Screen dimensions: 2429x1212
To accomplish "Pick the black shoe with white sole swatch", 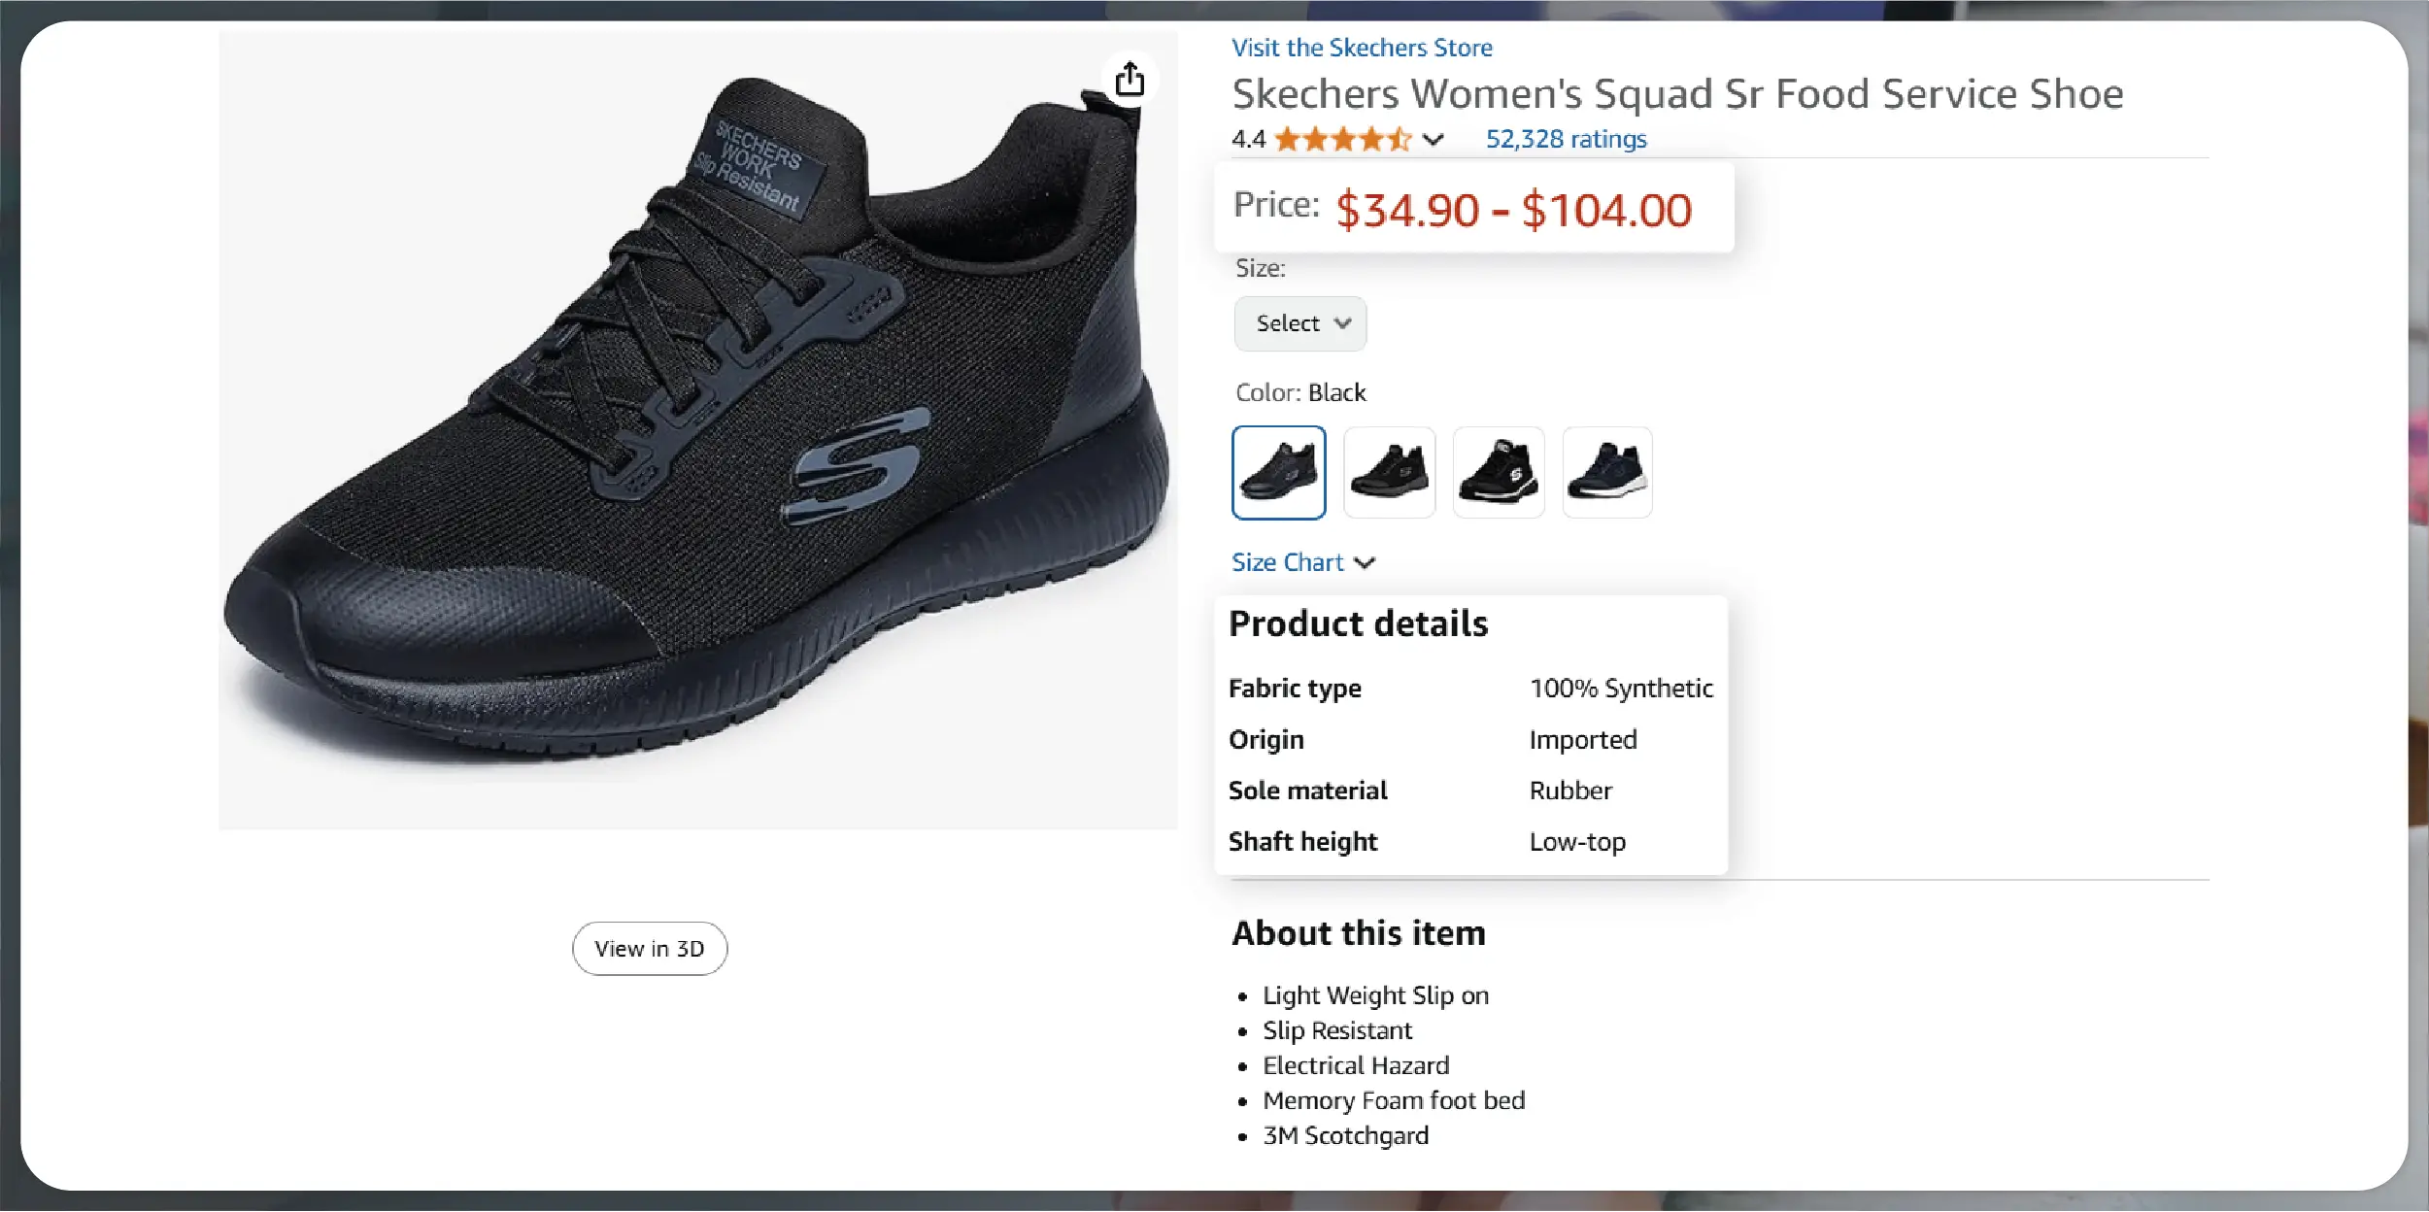I will tap(1499, 473).
